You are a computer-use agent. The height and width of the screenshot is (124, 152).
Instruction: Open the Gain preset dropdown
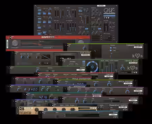pyautogui.click(x=113, y=115)
